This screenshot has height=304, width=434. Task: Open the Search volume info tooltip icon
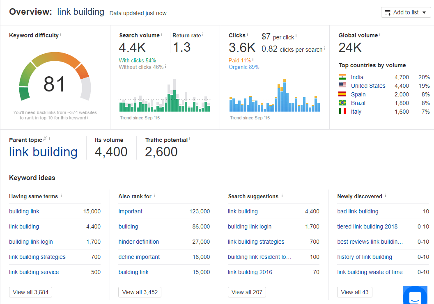tap(162, 35)
